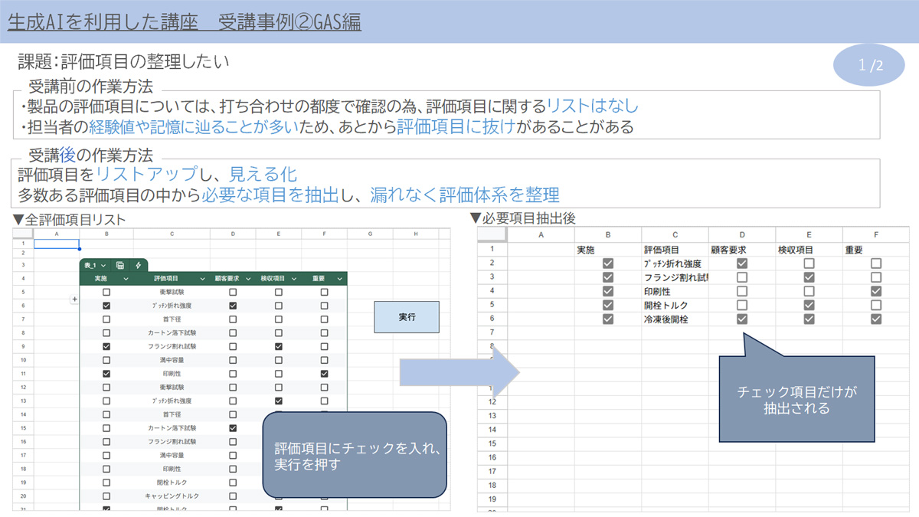Click the plus icon left of row 6
The height and width of the screenshot is (517, 919).
pos(74,299)
